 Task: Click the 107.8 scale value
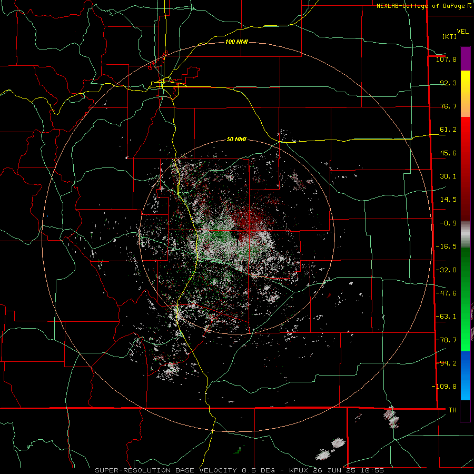[x=446, y=59]
